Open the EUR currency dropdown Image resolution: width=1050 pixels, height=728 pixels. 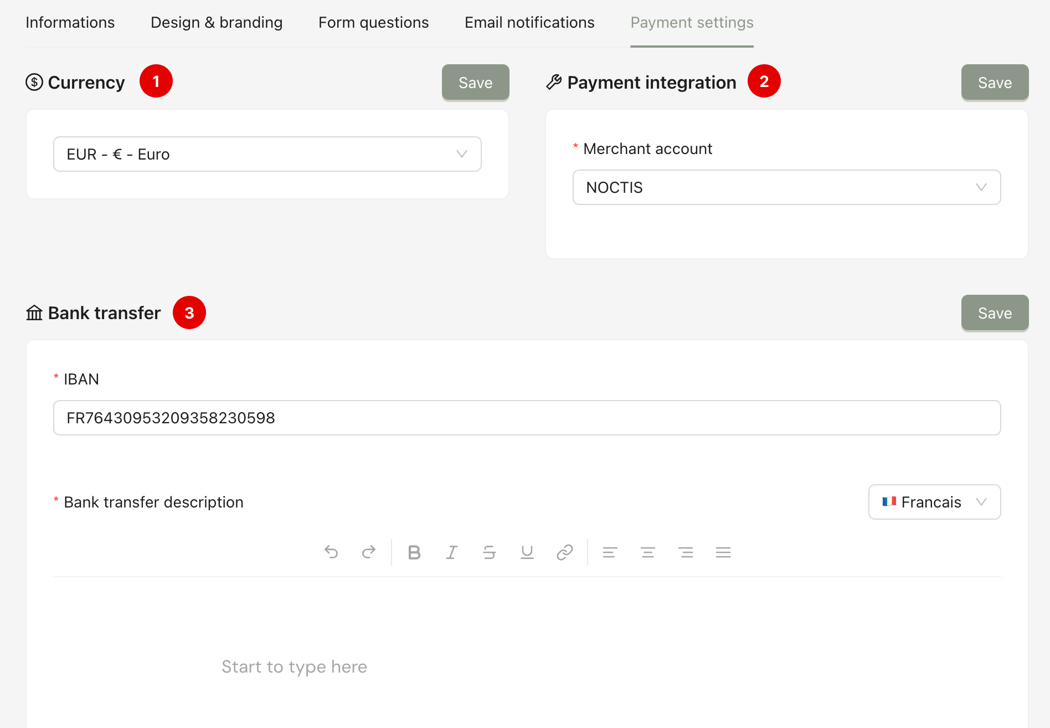point(267,154)
